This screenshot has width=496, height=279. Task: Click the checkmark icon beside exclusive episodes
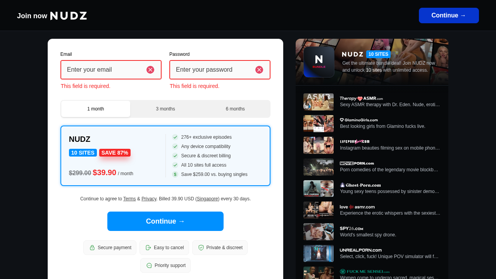point(175,137)
